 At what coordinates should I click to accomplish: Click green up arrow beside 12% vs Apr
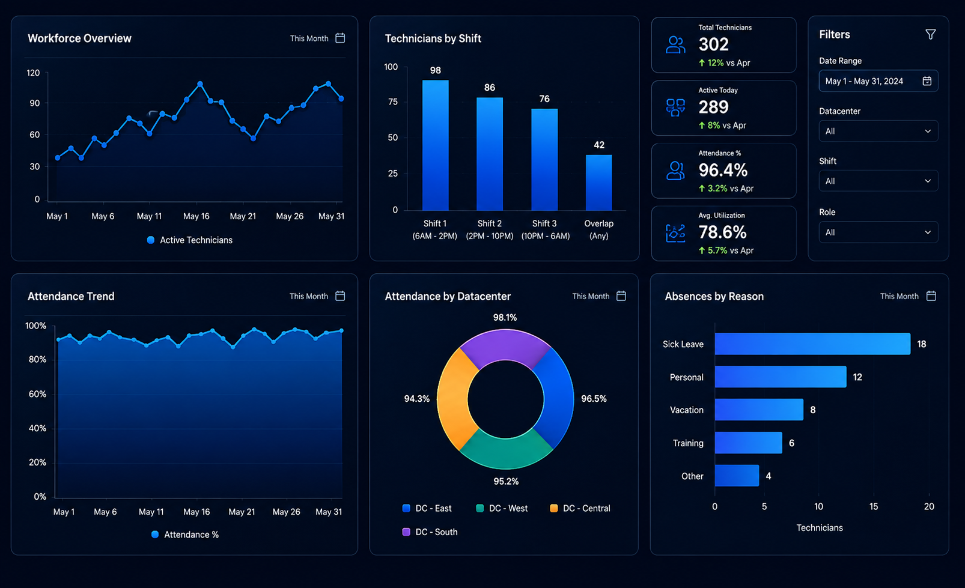(x=702, y=62)
